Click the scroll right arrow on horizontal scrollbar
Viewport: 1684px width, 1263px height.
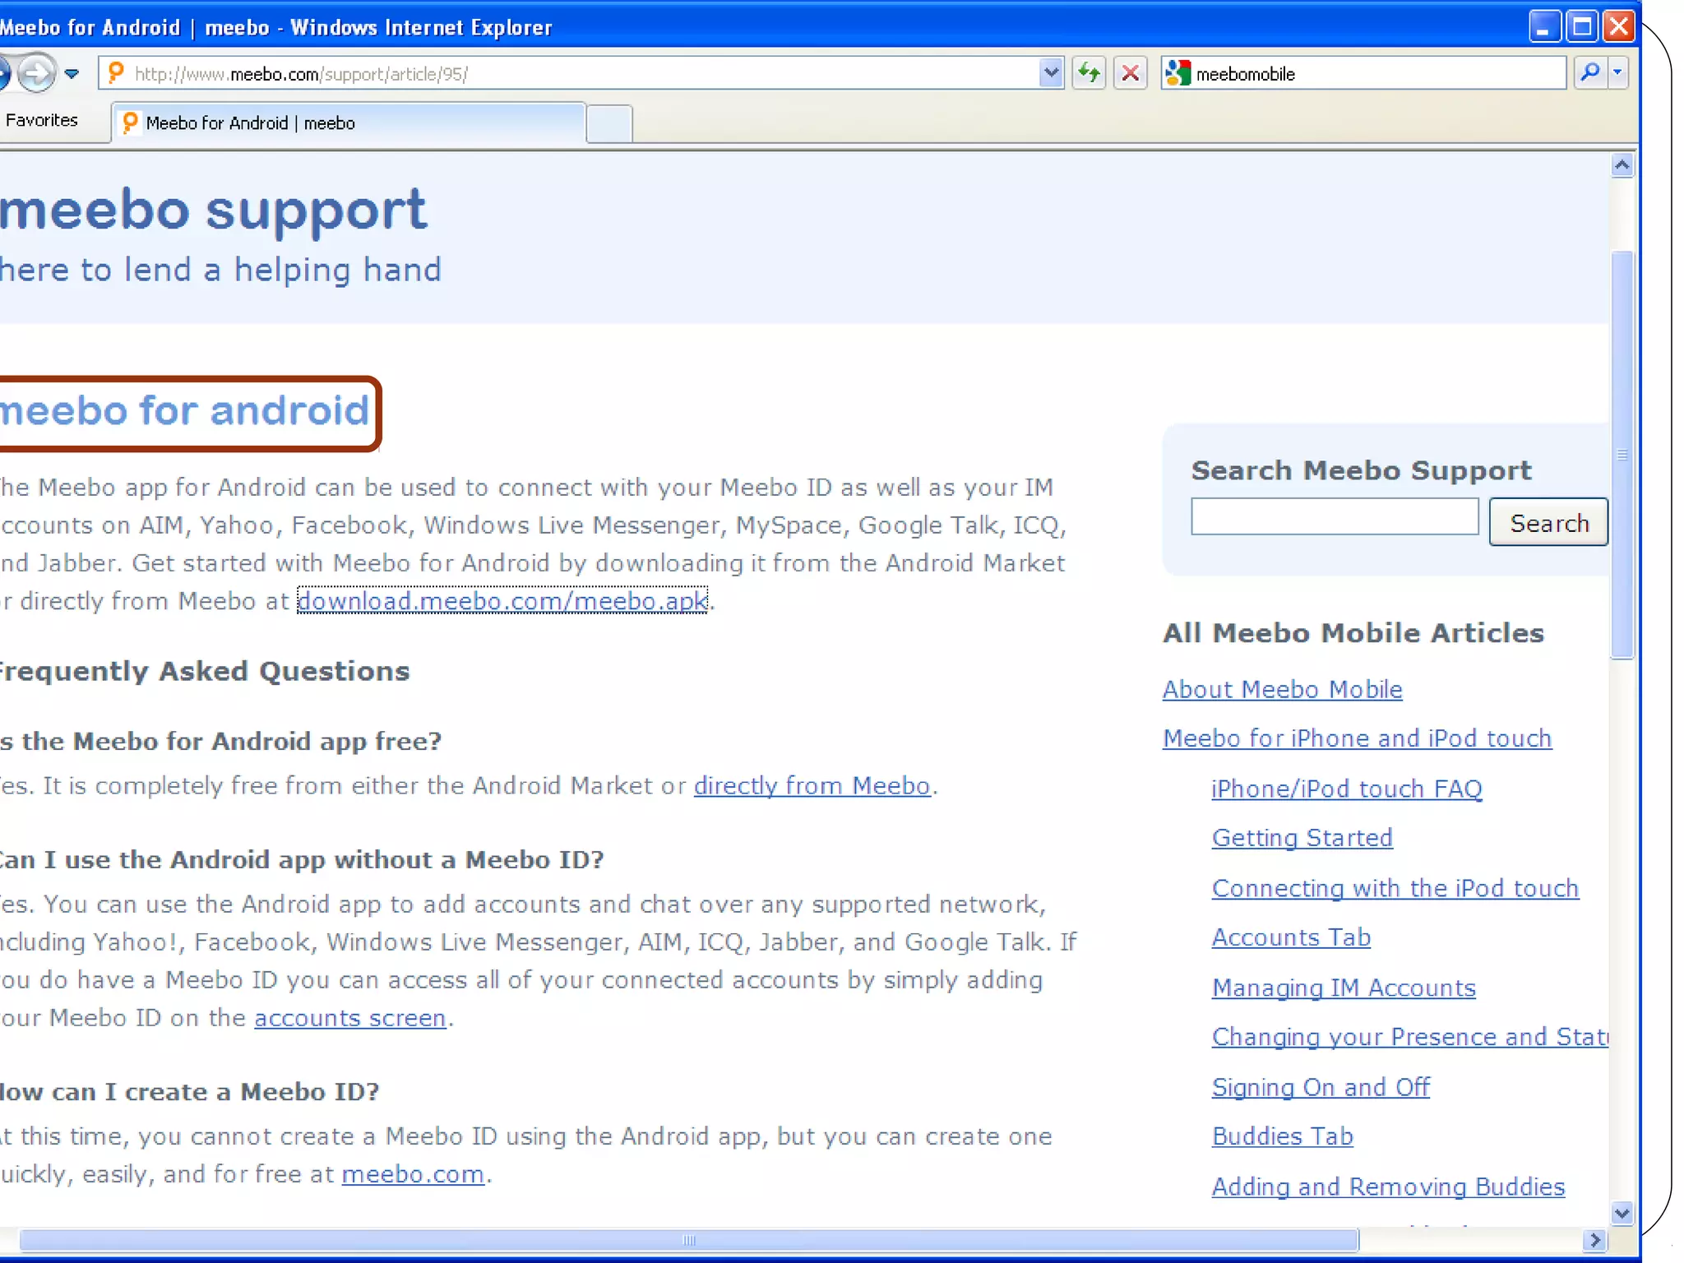(1595, 1240)
